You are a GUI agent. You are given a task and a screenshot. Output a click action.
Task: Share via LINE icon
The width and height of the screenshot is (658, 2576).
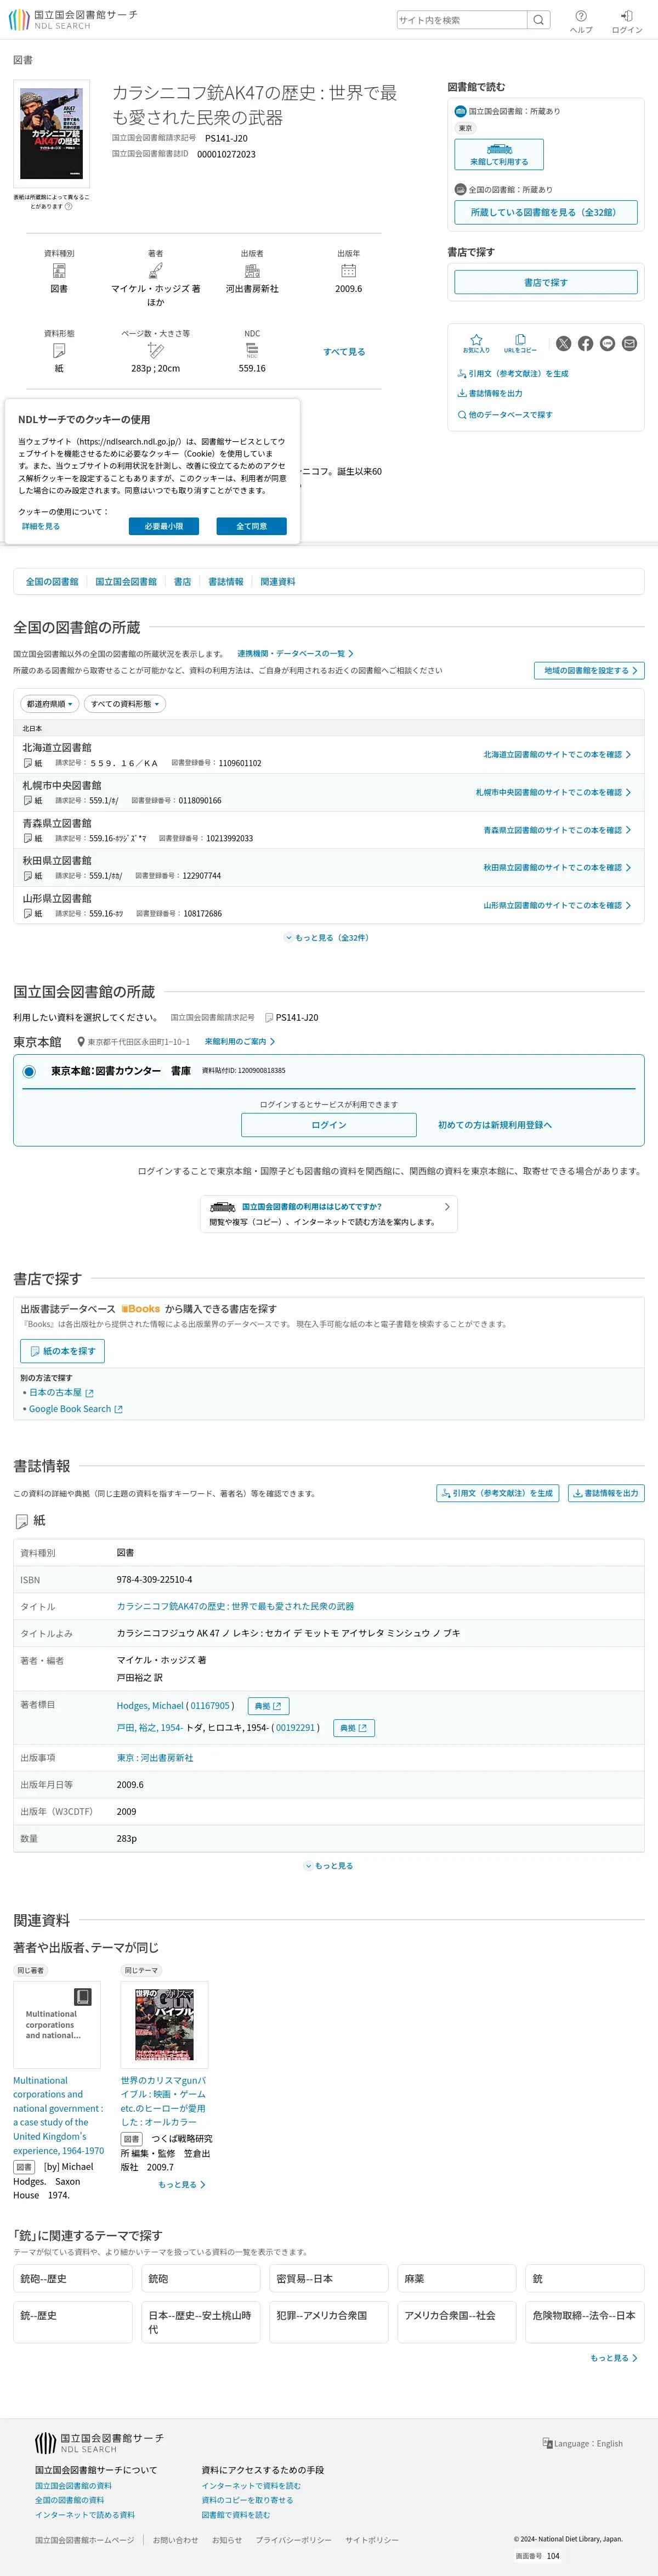[x=607, y=343]
